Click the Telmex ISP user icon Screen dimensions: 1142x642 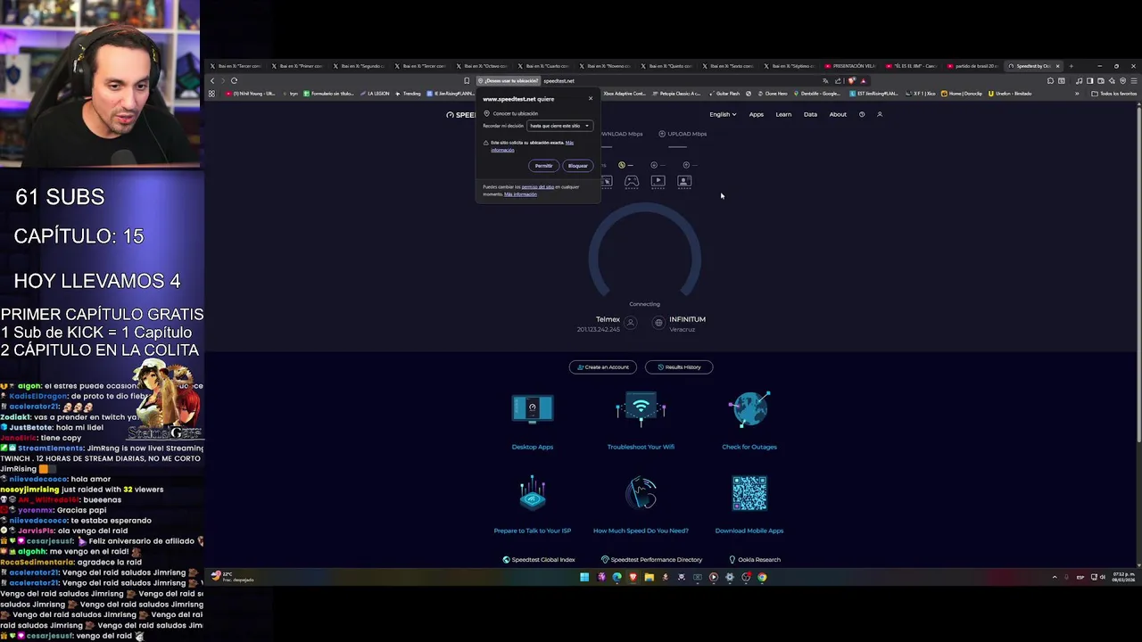pos(631,323)
